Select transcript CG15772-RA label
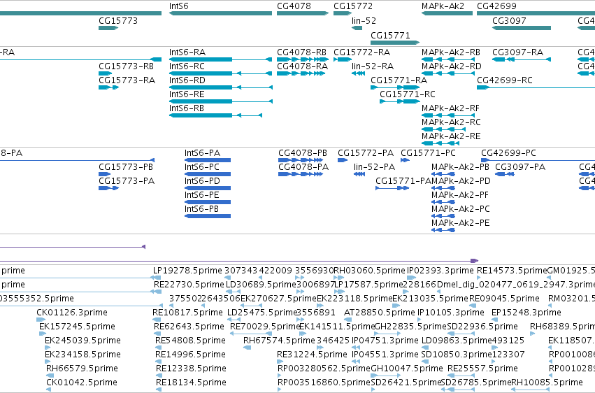595x393 pixels. pyautogui.click(x=362, y=52)
